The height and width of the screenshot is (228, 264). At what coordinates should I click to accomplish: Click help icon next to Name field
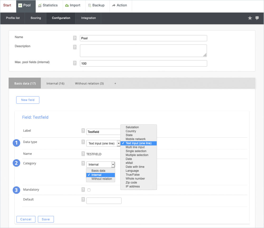click(75, 38)
